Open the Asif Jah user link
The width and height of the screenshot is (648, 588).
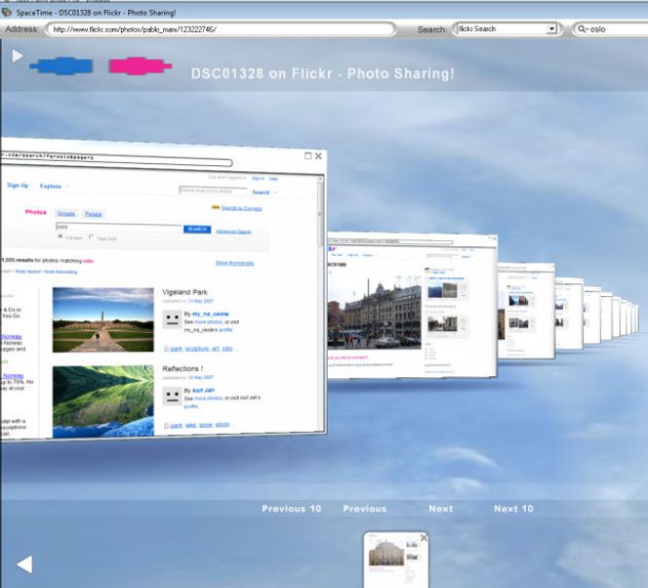(203, 391)
